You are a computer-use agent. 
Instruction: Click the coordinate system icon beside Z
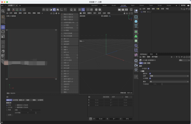click(24, 10)
